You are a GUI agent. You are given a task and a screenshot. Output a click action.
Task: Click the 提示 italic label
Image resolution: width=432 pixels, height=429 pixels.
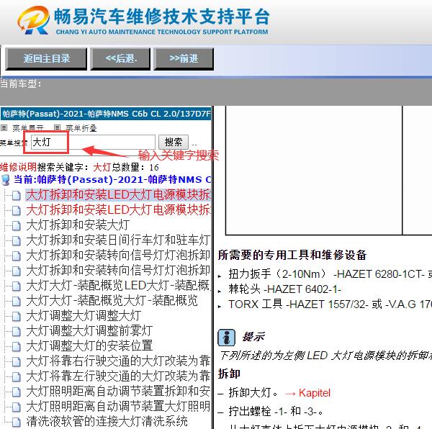[x=253, y=337]
